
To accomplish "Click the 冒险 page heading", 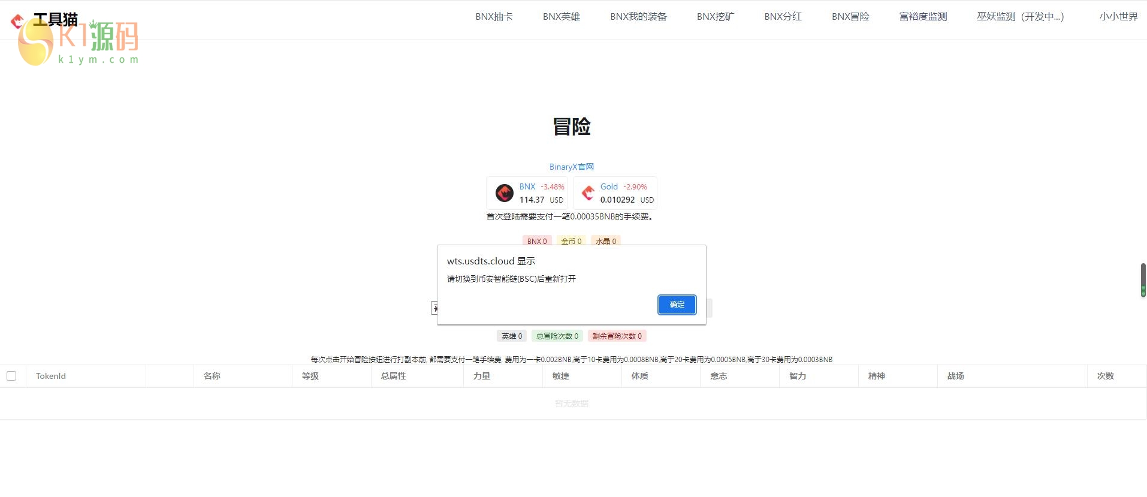I will 572,126.
